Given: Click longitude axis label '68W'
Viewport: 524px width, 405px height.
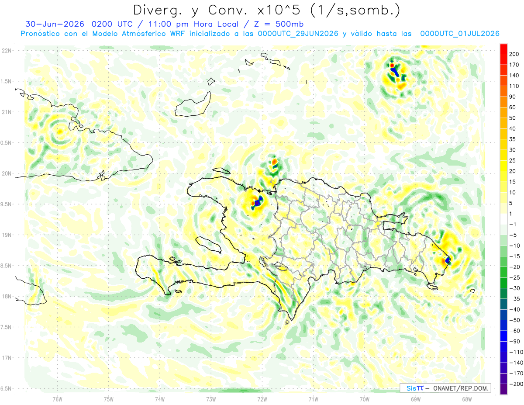Looking at the screenshot, I should point(467,399).
